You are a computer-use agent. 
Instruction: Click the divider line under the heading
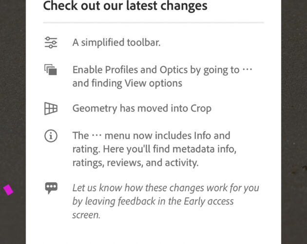(153, 23)
